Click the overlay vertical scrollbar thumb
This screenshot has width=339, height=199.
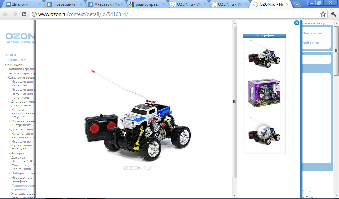click(x=235, y=102)
